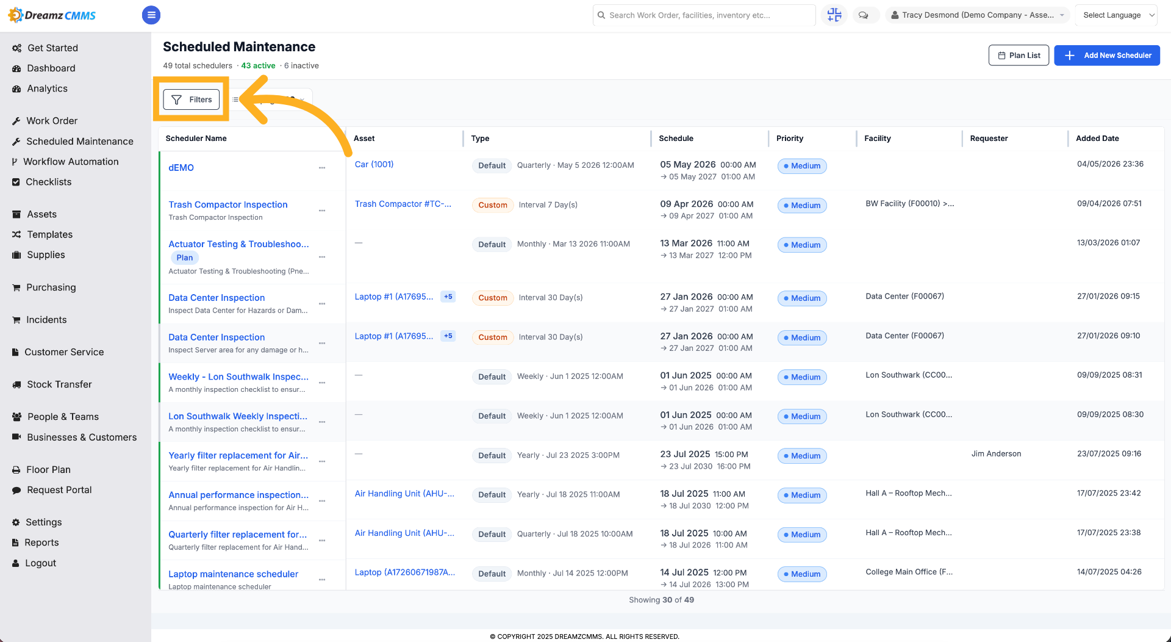Click the Settings gear icon

[16, 522]
